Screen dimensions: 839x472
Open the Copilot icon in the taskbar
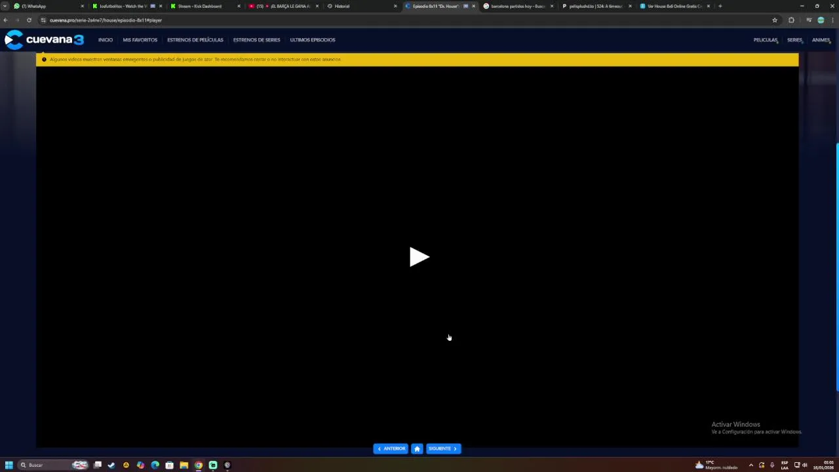click(140, 465)
